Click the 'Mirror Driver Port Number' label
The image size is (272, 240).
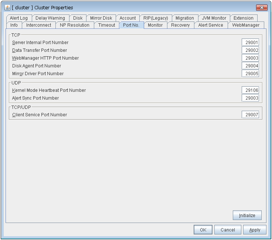click(x=38, y=74)
